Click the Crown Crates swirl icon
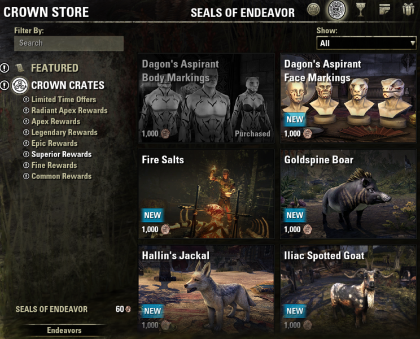Screen dimensions: 420x339 [20, 85]
